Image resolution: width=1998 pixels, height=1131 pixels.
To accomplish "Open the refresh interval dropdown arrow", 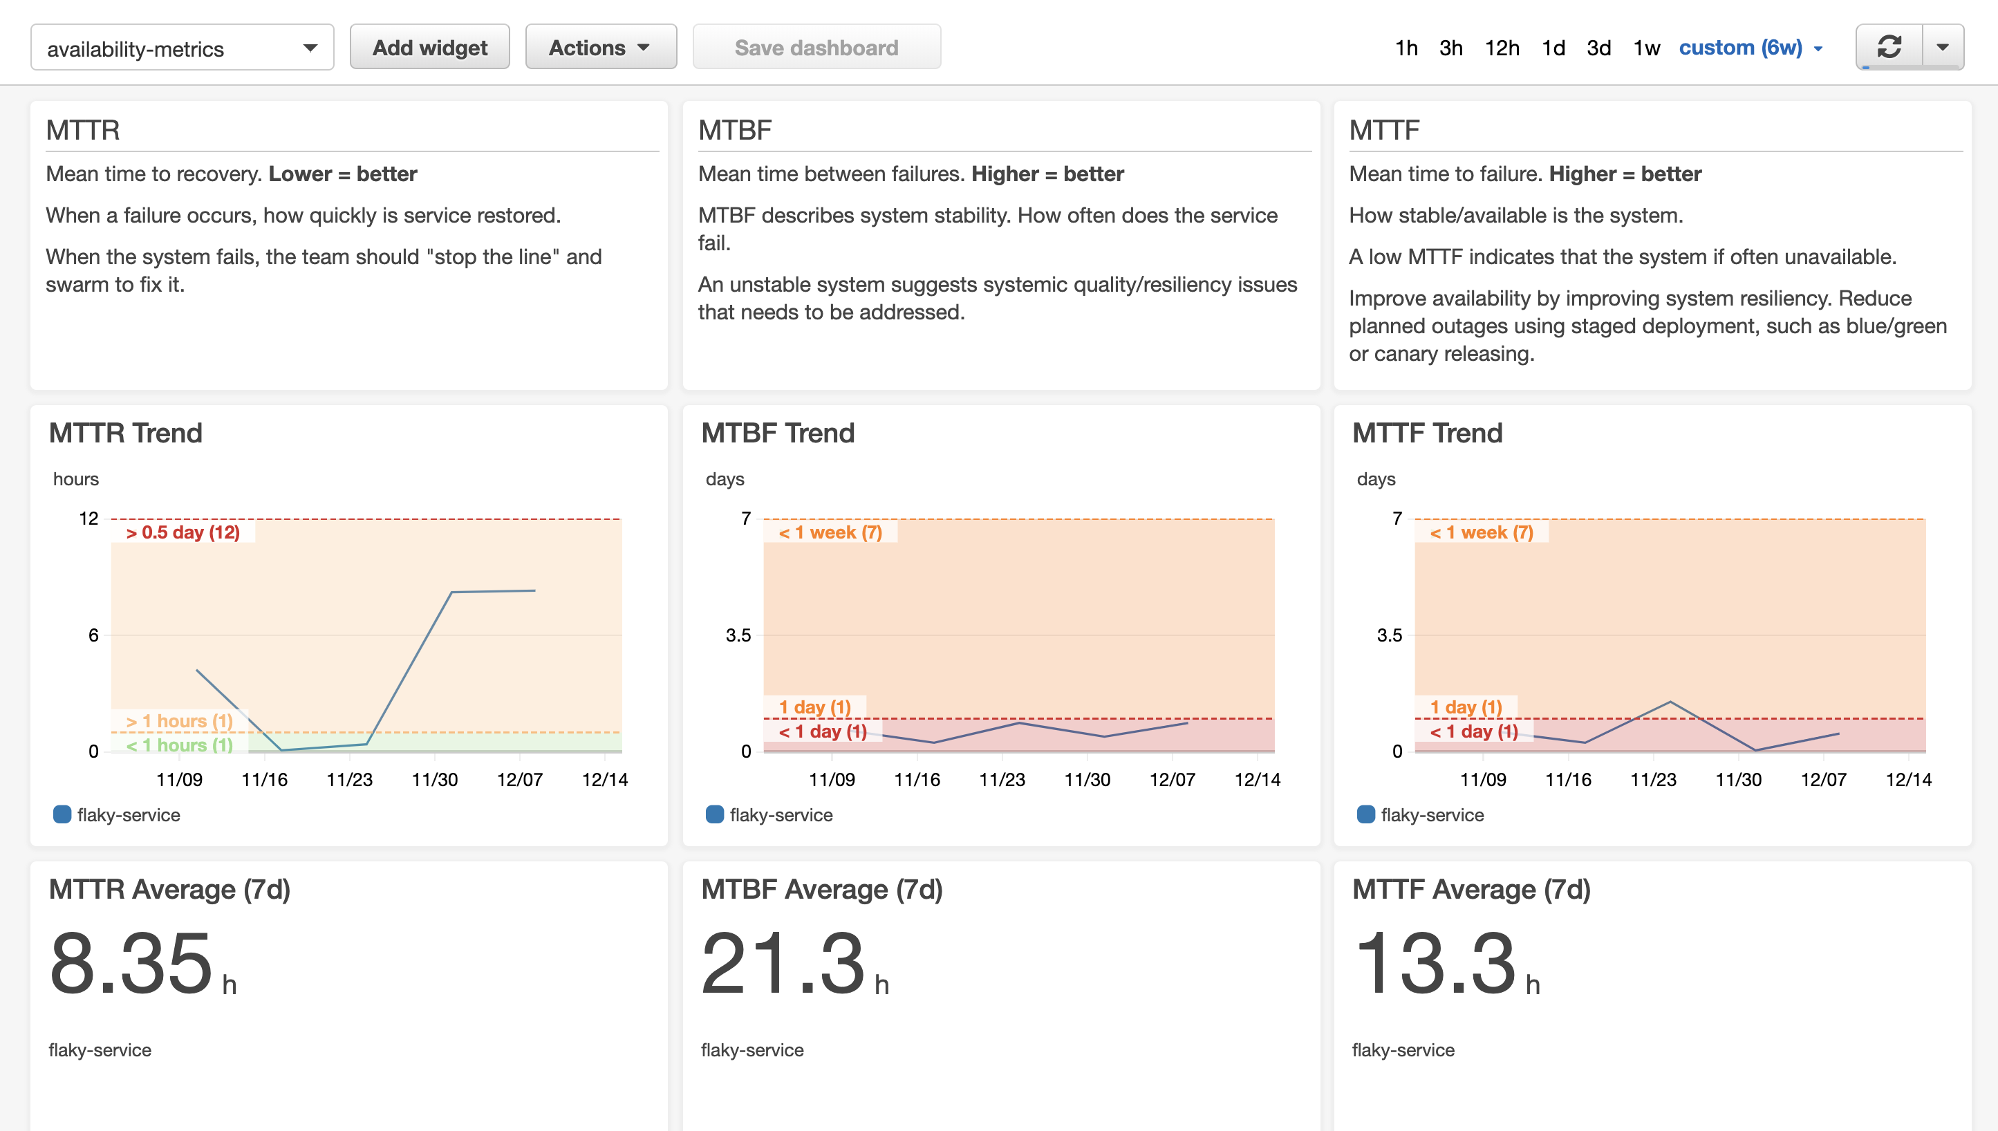I will coord(1942,48).
